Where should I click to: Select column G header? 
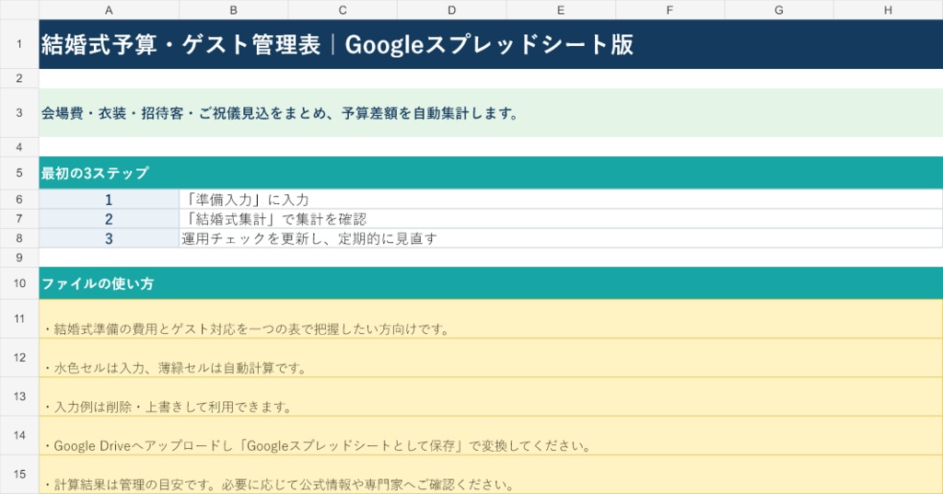tap(779, 9)
